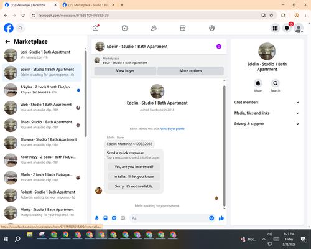Open Shawna - Studio 1 Bath Apartment chat

[x=42, y=143]
